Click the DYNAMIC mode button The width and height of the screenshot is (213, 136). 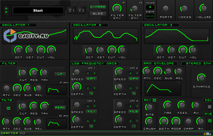coord(98,7)
